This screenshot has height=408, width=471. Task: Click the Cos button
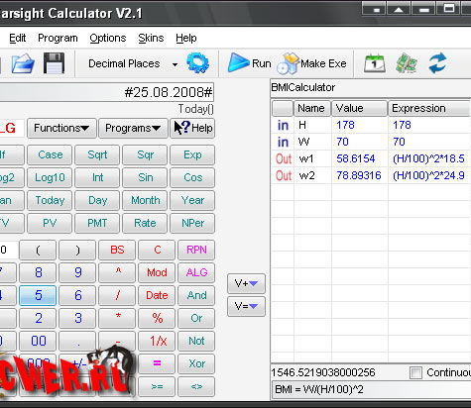(x=192, y=177)
